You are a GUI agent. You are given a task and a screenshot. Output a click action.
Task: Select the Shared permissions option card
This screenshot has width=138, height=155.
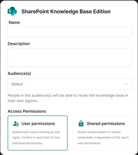click(103, 133)
